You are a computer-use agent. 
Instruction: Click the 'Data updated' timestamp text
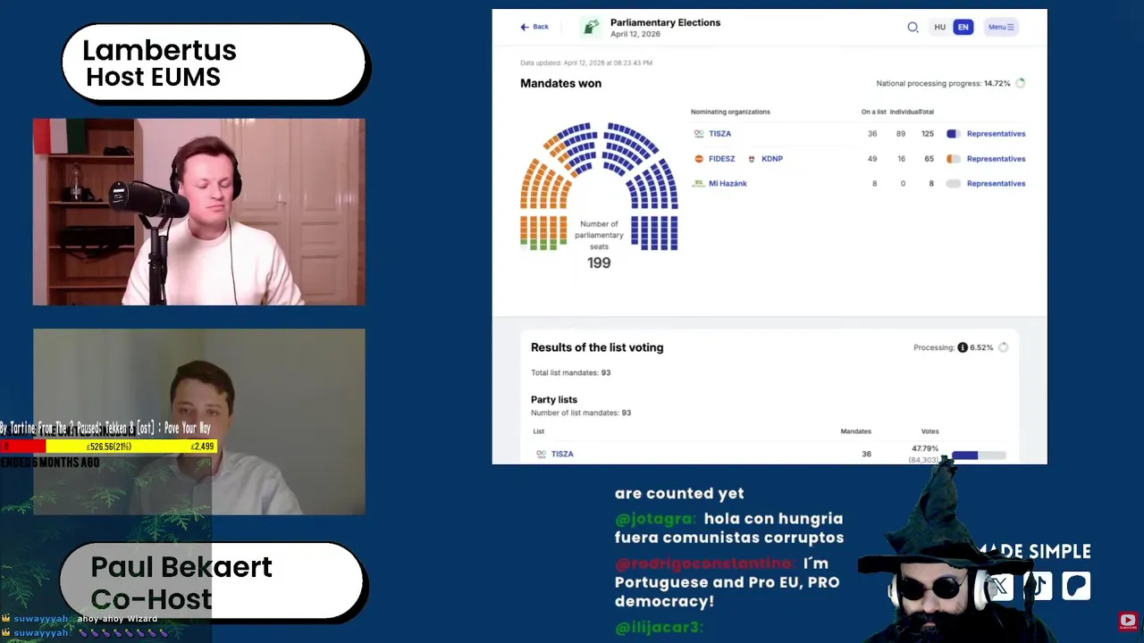click(586, 63)
